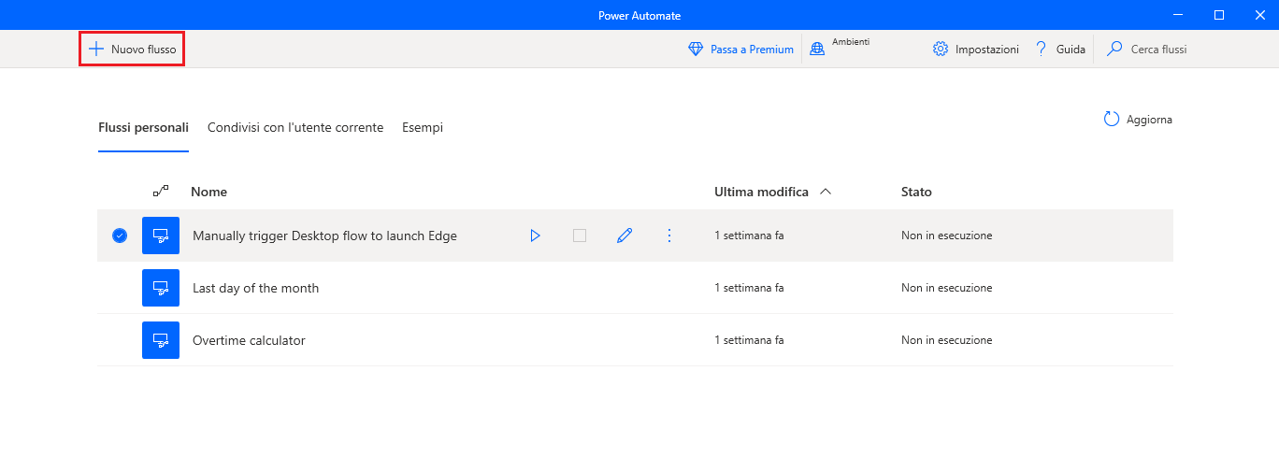Run the Manually trigger Desktop flow

click(535, 236)
